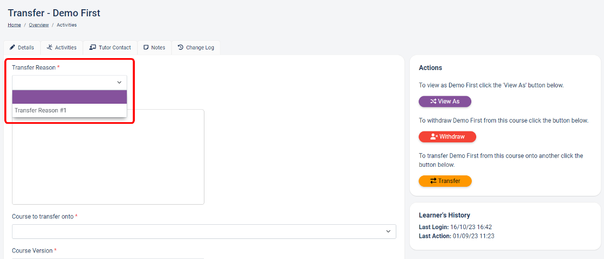Viewport: 604px width, 259px height.
Task: Click the red Withdraw button
Action: (x=447, y=137)
